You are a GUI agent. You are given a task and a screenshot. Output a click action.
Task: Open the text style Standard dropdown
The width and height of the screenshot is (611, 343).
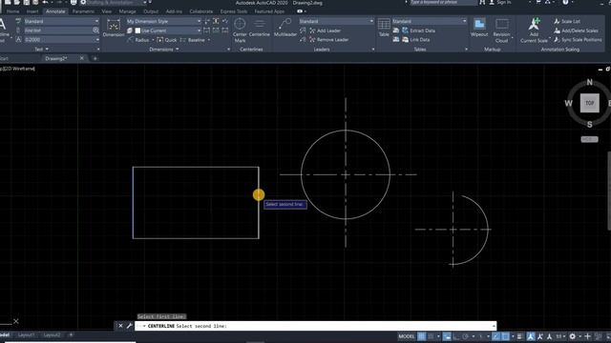coord(61,21)
